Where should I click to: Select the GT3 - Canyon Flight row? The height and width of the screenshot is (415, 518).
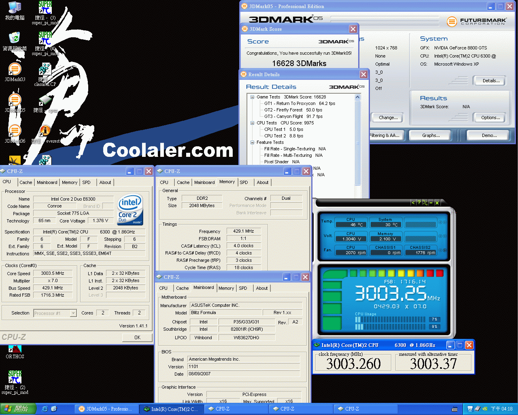click(293, 116)
